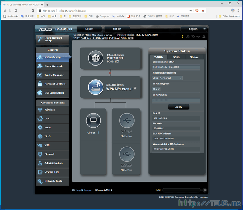Click Apply in System Status

click(179, 107)
